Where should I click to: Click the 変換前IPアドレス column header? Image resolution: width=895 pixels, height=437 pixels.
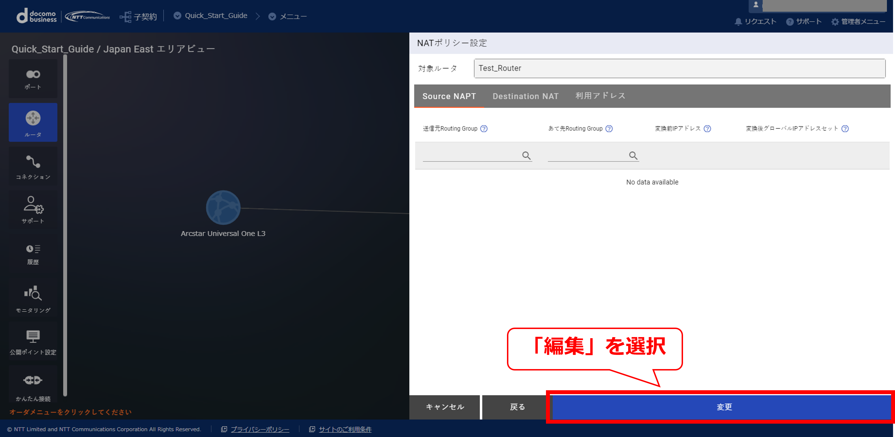tap(677, 129)
